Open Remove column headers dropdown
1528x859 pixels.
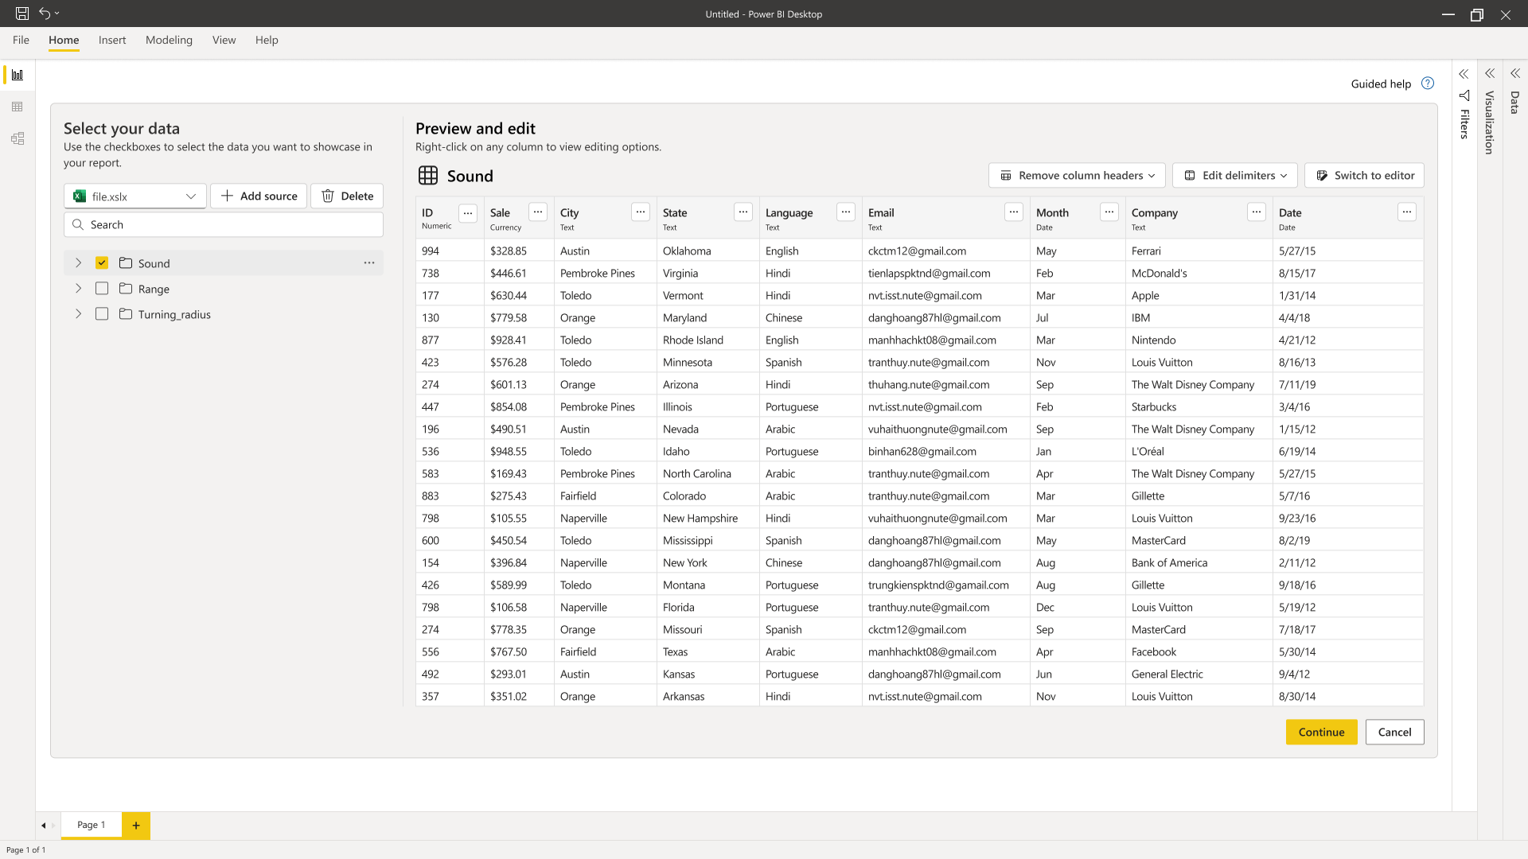1077,176
